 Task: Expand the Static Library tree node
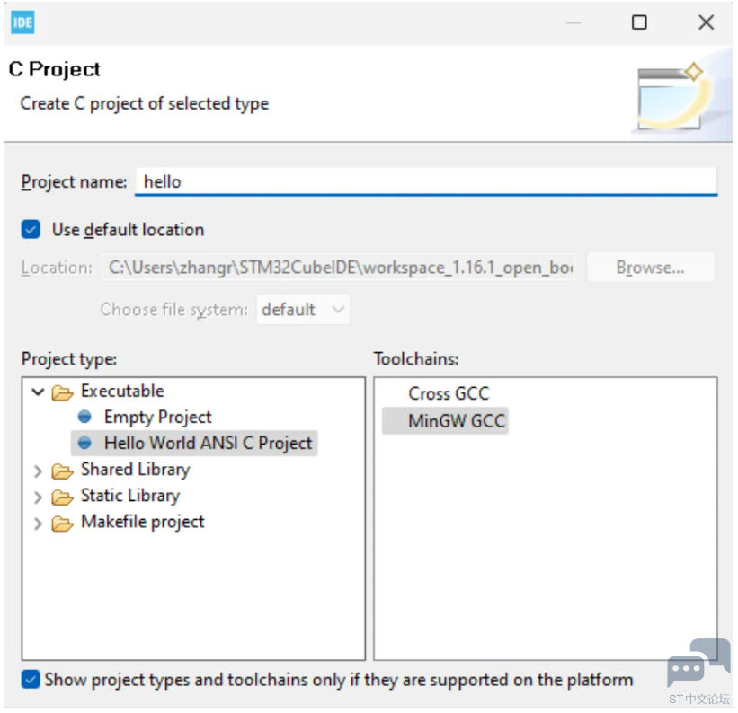click(38, 497)
